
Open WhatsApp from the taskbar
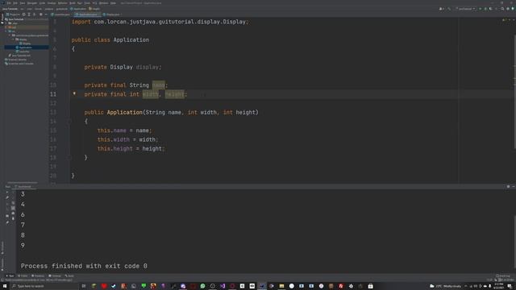(202, 286)
